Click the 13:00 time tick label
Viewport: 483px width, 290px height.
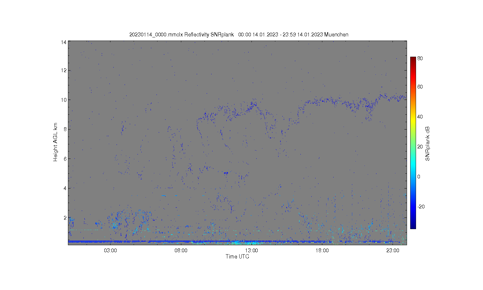tap(251, 250)
